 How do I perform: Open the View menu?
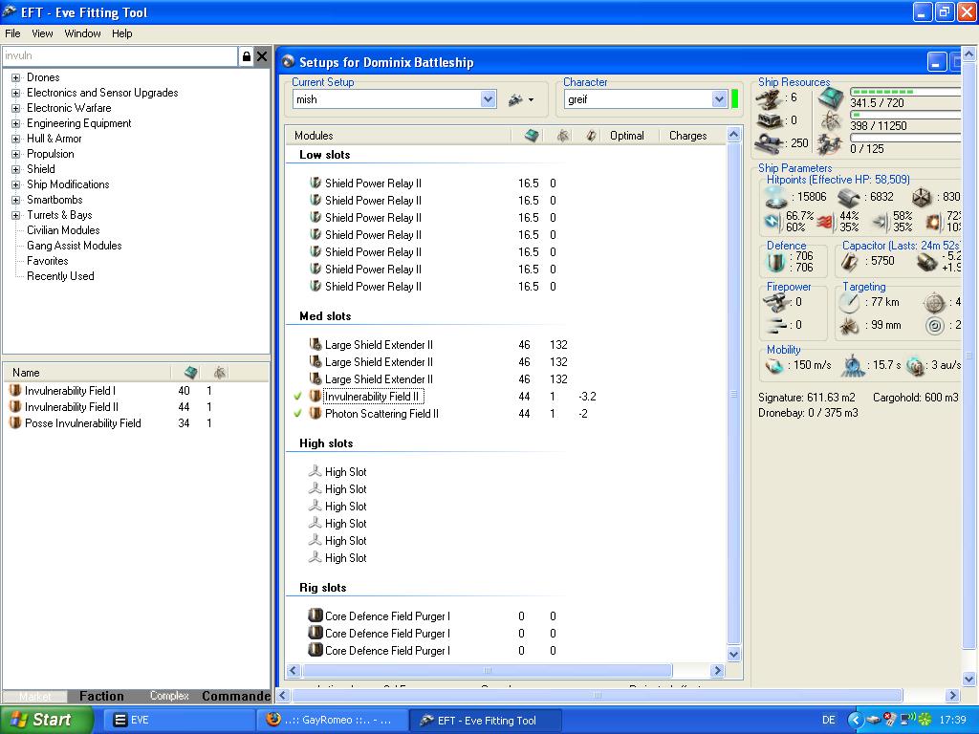42,33
